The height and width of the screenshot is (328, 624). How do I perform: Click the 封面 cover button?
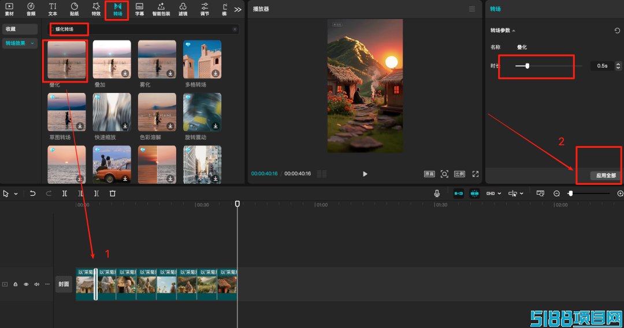coord(64,284)
